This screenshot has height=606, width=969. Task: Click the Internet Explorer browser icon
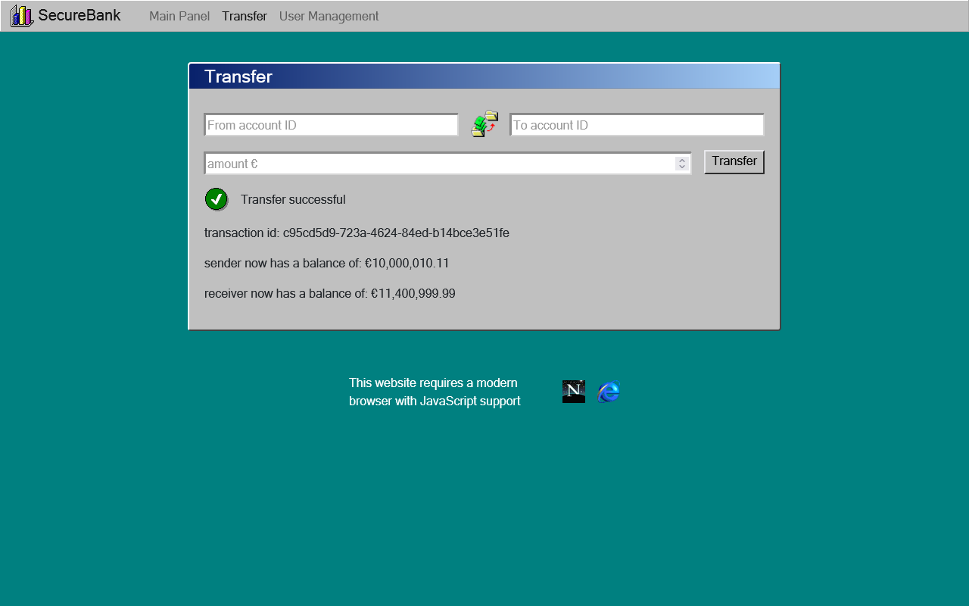[609, 392]
